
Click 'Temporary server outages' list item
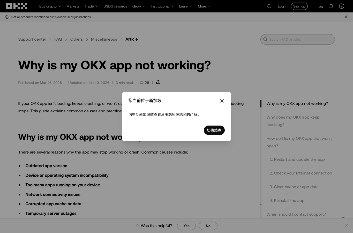tap(51, 214)
